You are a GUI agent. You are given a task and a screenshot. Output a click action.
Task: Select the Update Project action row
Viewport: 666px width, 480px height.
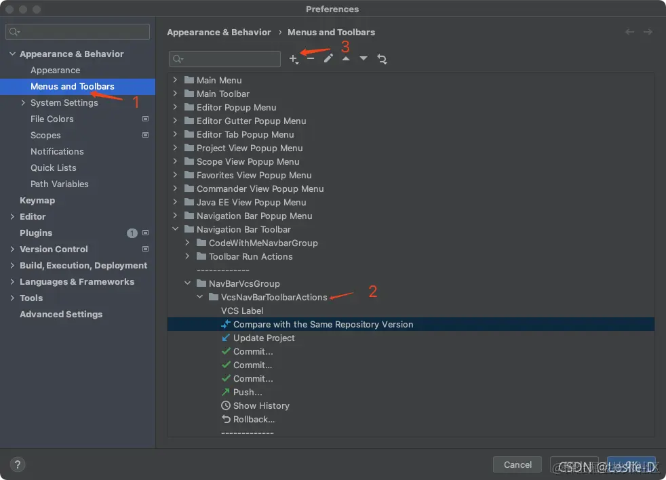pyautogui.click(x=411, y=338)
